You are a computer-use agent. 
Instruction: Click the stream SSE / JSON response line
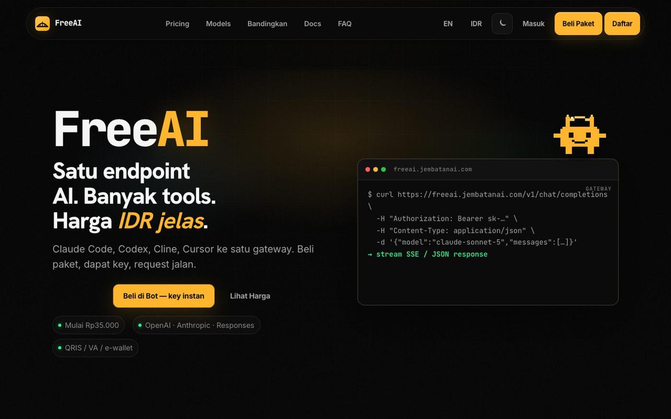(428, 254)
